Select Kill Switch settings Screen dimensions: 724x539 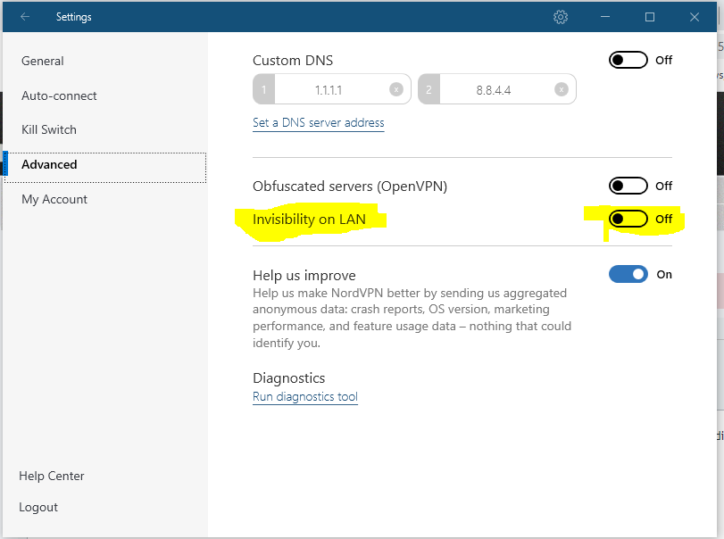coord(49,129)
